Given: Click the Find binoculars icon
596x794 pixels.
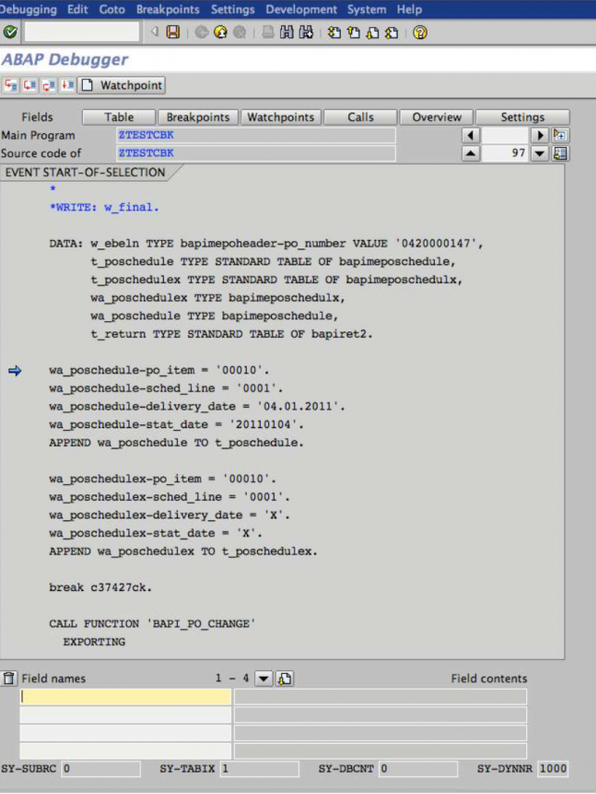Looking at the screenshot, I should pos(287,33).
